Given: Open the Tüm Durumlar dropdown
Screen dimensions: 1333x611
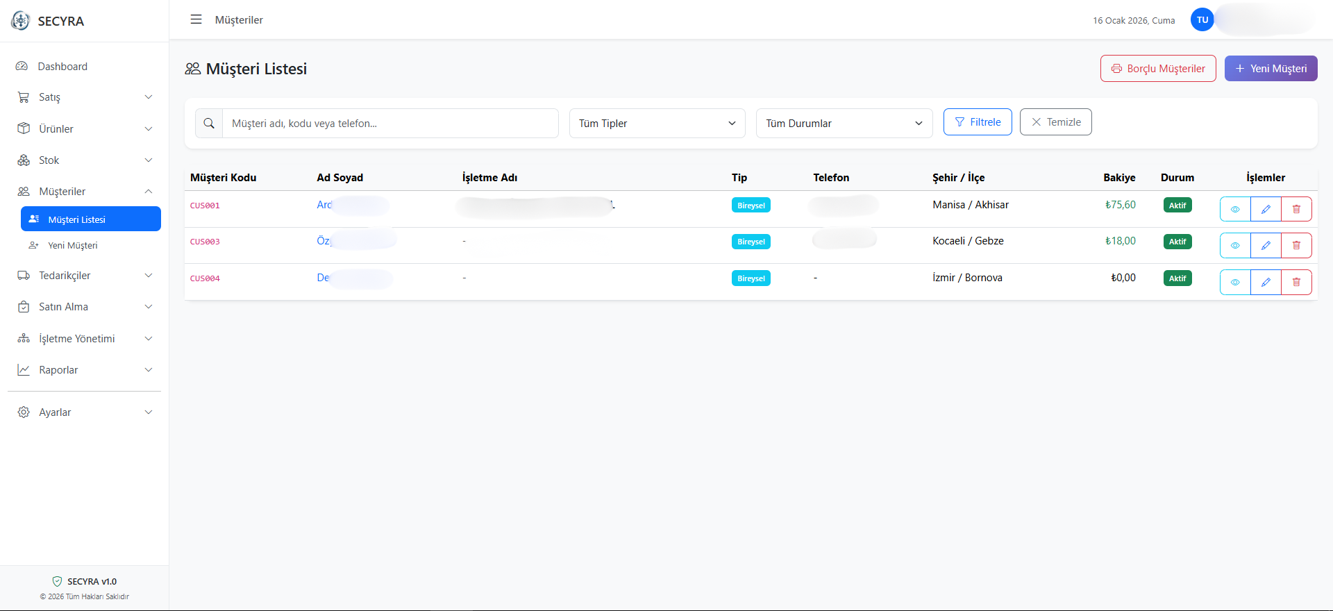Looking at the screenshot, I should (x=844, y=124).
